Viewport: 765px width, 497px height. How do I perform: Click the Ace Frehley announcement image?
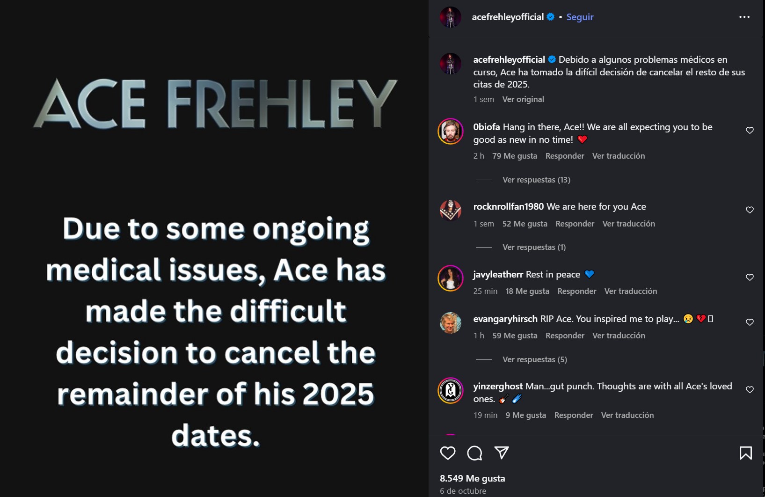coord(214,248)
